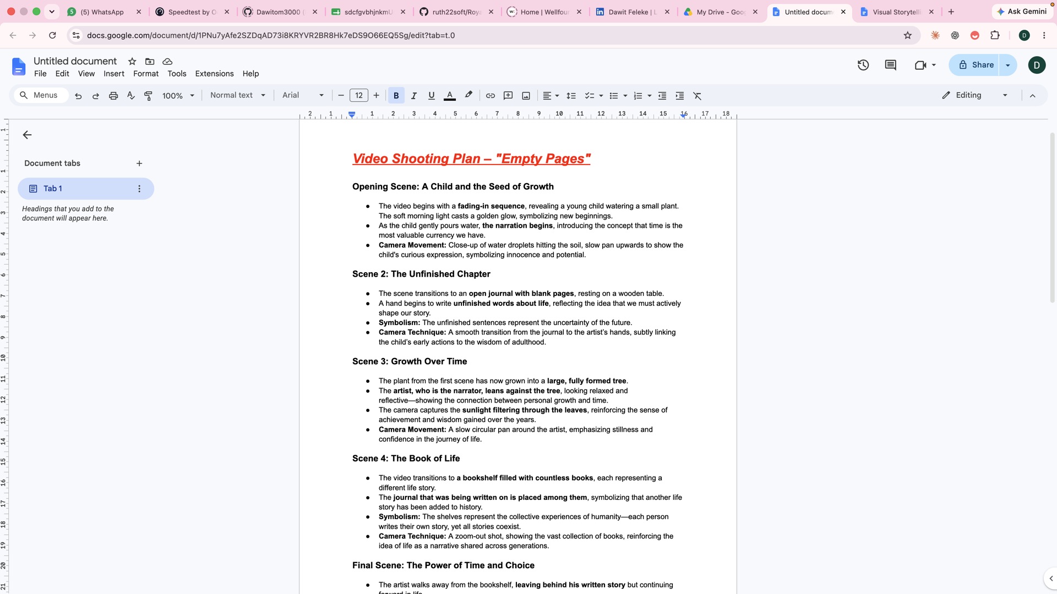Add a new document tab
1057x594 pixels.
click(x=139, y=163)
